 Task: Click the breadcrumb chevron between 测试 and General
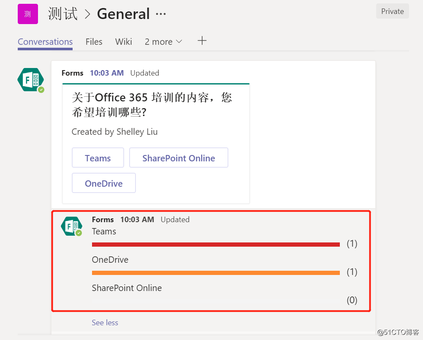pyautogui.click(x=87, y=14)
